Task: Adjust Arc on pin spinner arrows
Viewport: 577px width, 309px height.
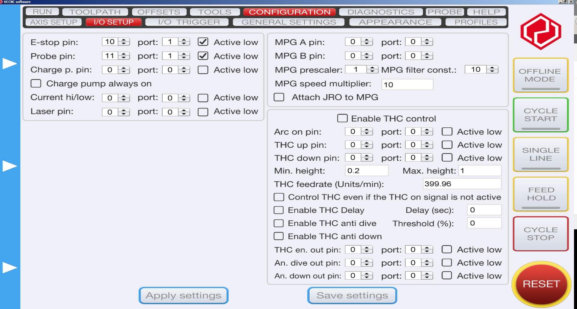Action: (367, 132)
